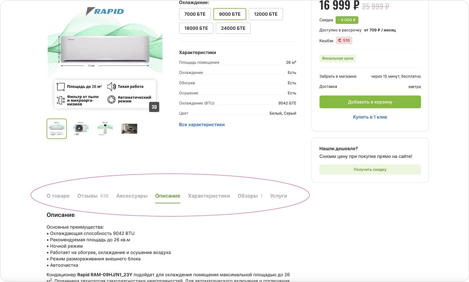469x282 pixels.
Task: Select first air conditioner thumbnail
Action: [57, 129]
